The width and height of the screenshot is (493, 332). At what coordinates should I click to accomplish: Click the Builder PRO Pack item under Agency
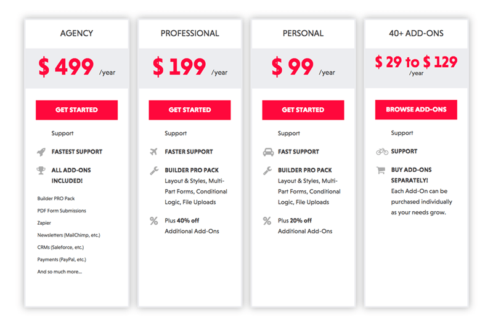[56, 199]
